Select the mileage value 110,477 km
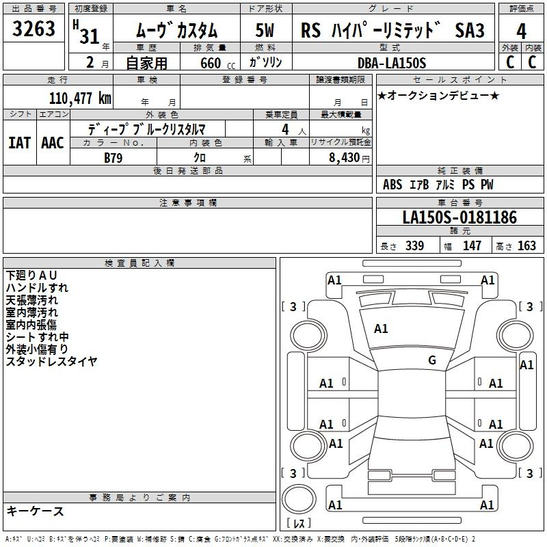 80,98
